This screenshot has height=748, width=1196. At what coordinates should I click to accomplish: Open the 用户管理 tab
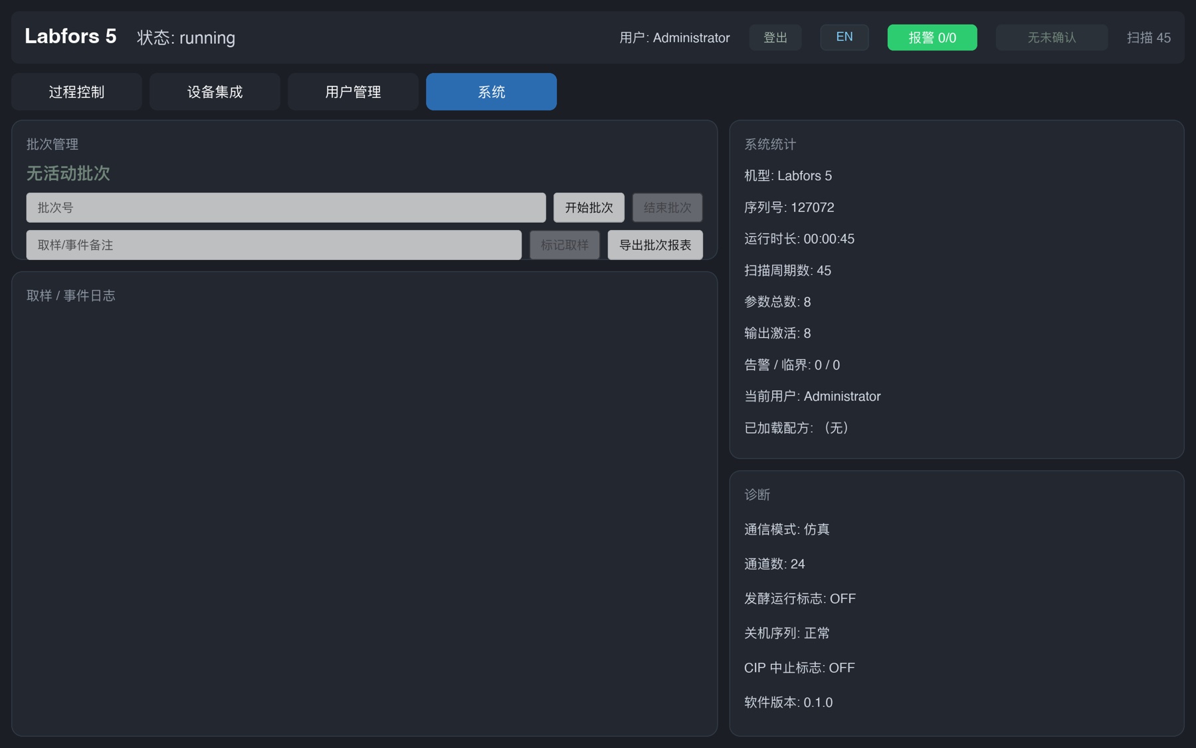pyautogui.click(x=353, y=92)
